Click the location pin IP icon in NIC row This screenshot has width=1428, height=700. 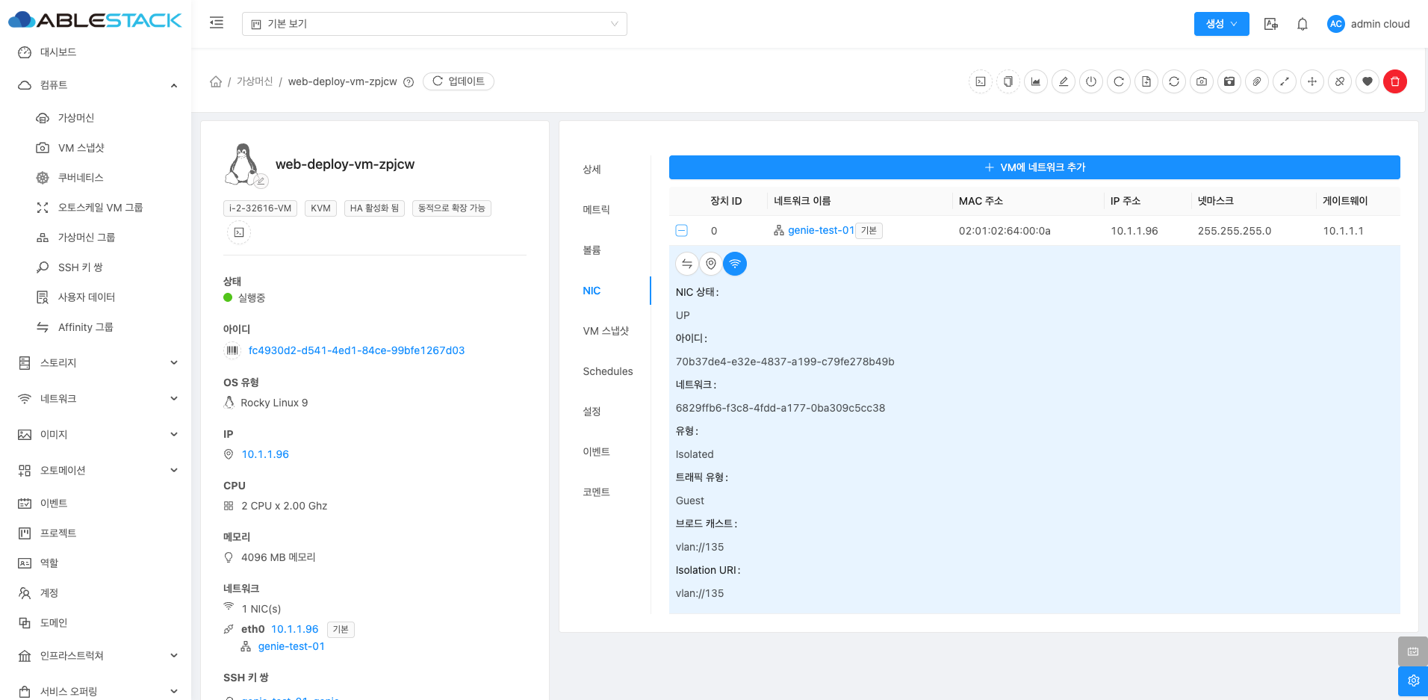pyautogui.click(x=710, y=264)
